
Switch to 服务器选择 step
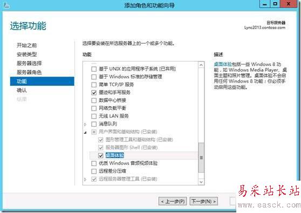pos(29,63)
